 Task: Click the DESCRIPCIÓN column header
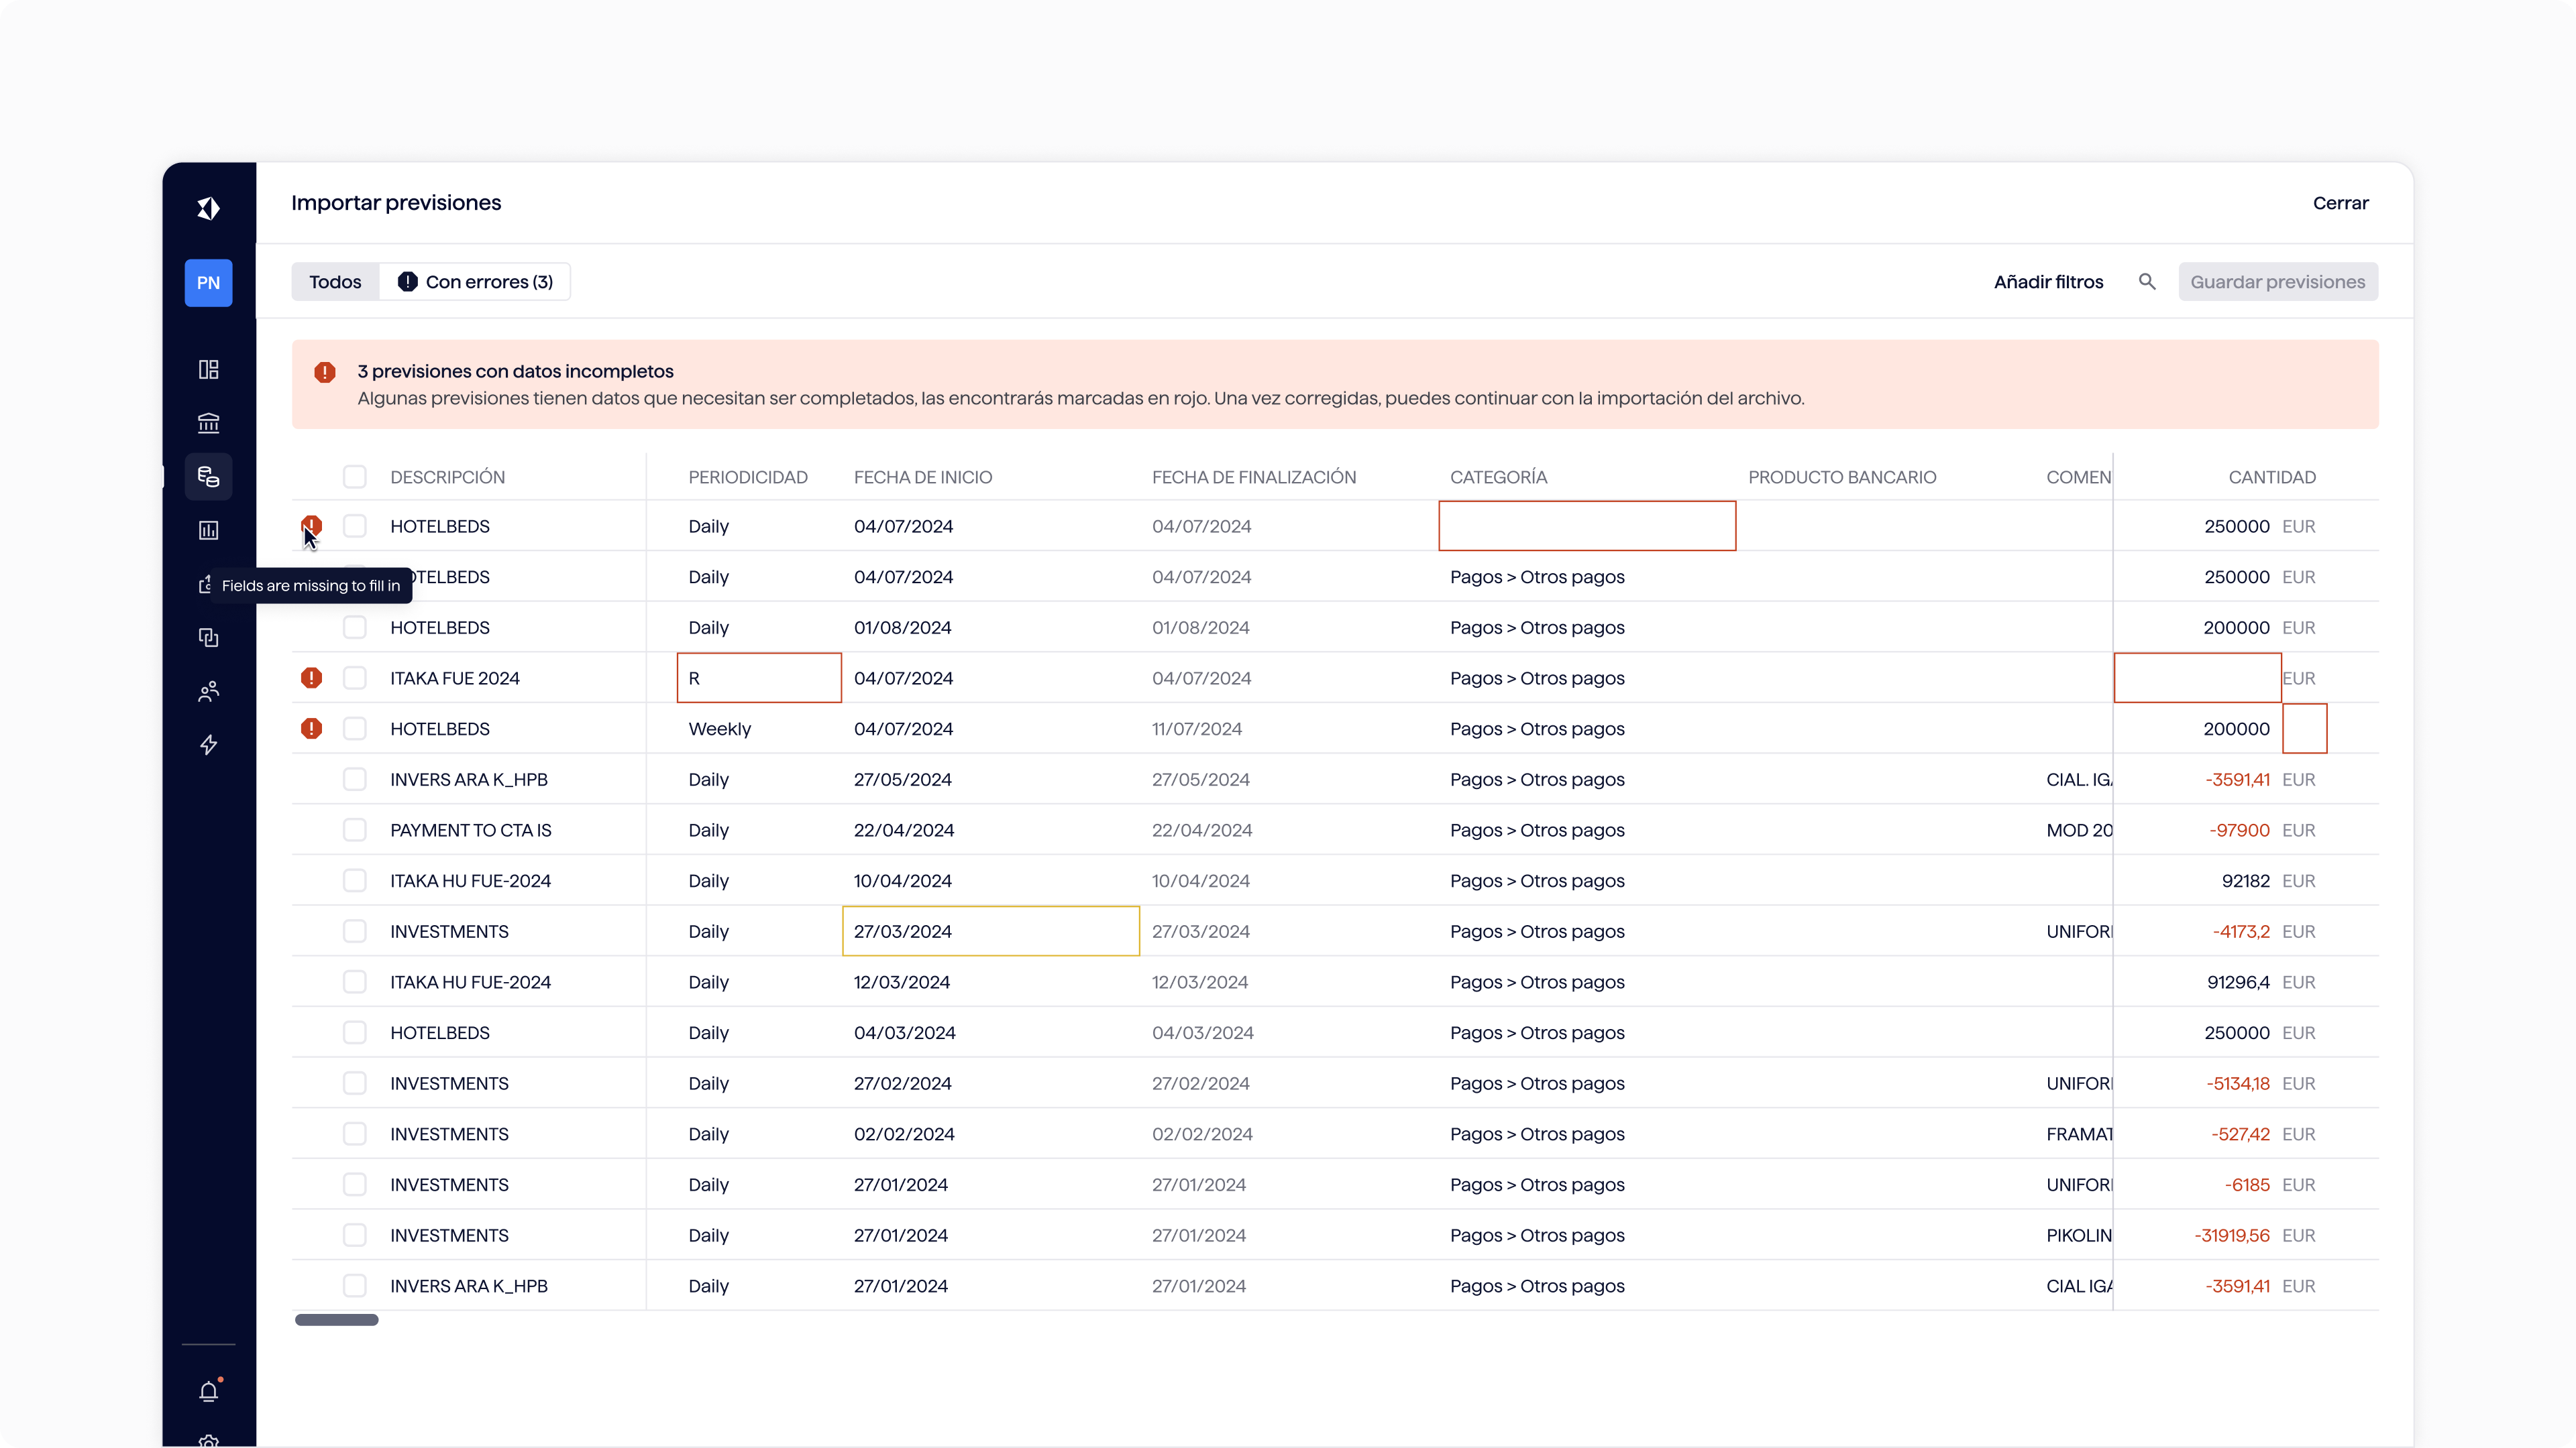pyautogui.click(x=448, y=478)
